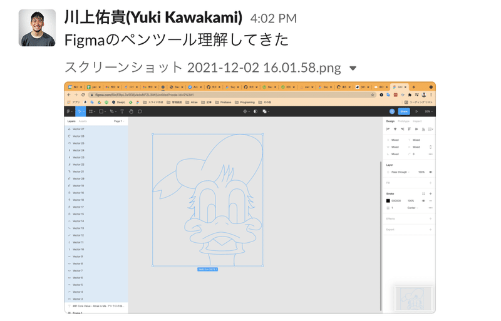Toggle constrain proportions lock
This screenshot has height=321, width=501.
(430, 147)
